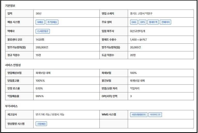Select the DPS equipment tag

[143, 22]
